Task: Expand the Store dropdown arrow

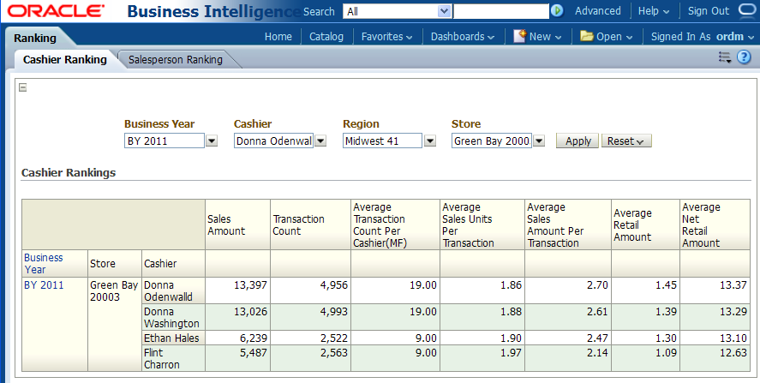Action: pos(538,141)
